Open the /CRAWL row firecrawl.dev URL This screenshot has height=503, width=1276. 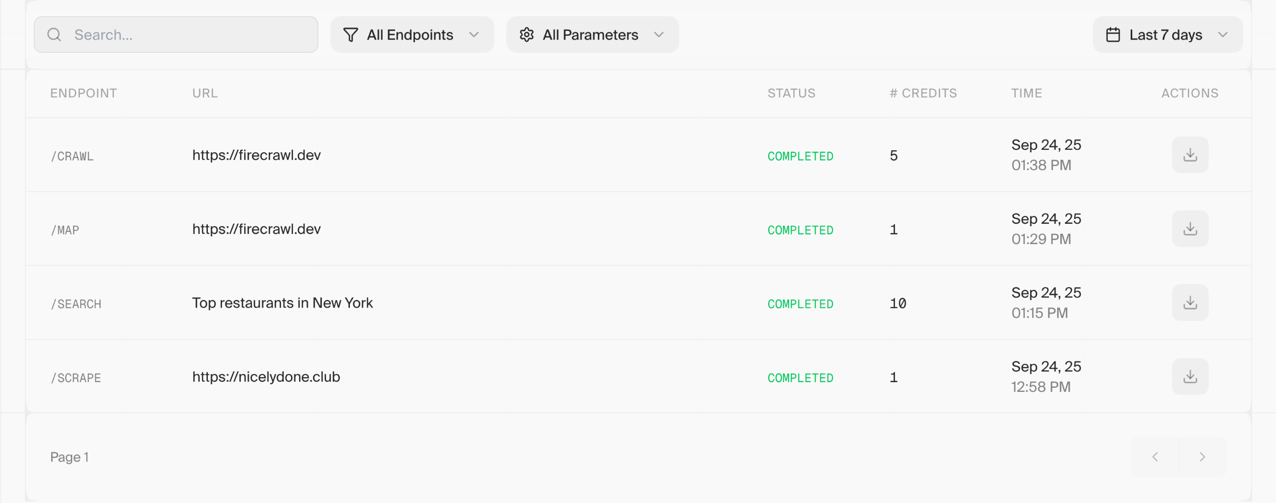pos(256,155)
